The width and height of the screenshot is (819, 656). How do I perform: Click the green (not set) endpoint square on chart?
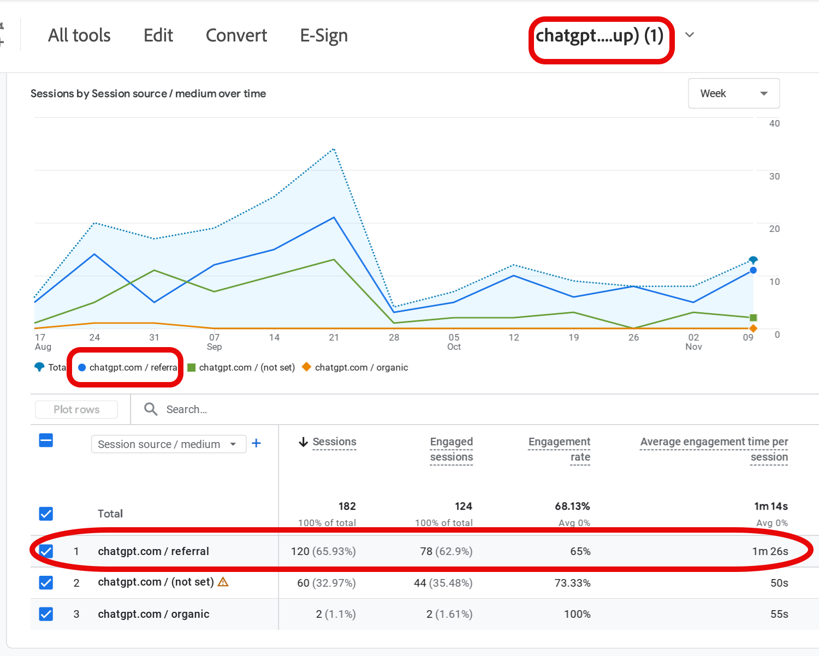(x=753, y=318)
